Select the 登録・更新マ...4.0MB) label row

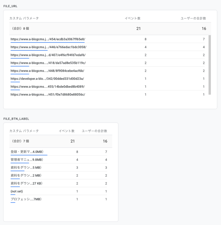[27, 152]
